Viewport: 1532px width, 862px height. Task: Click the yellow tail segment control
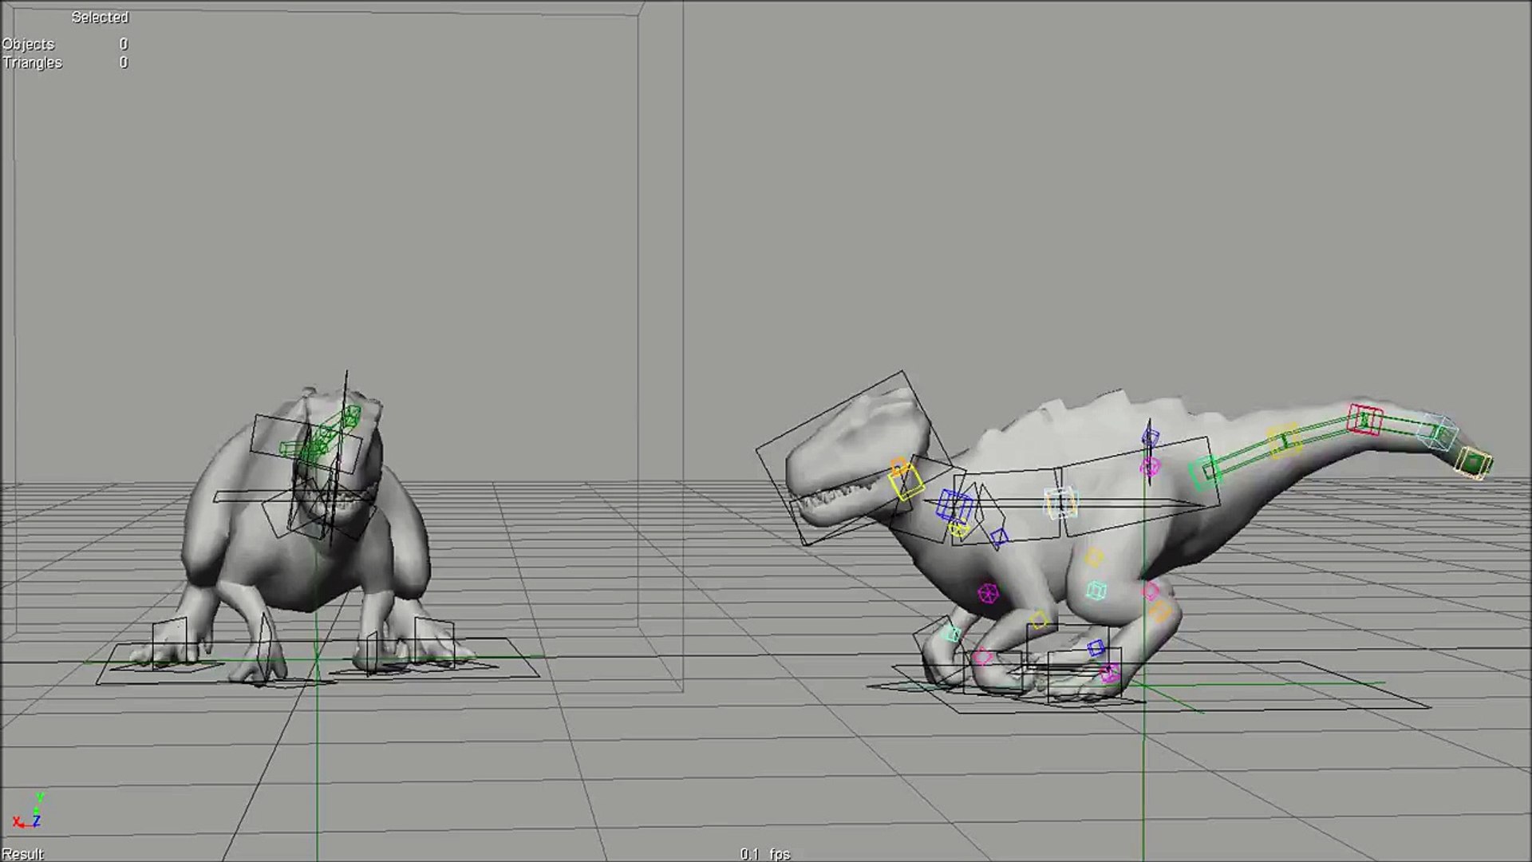point(1284,441)
